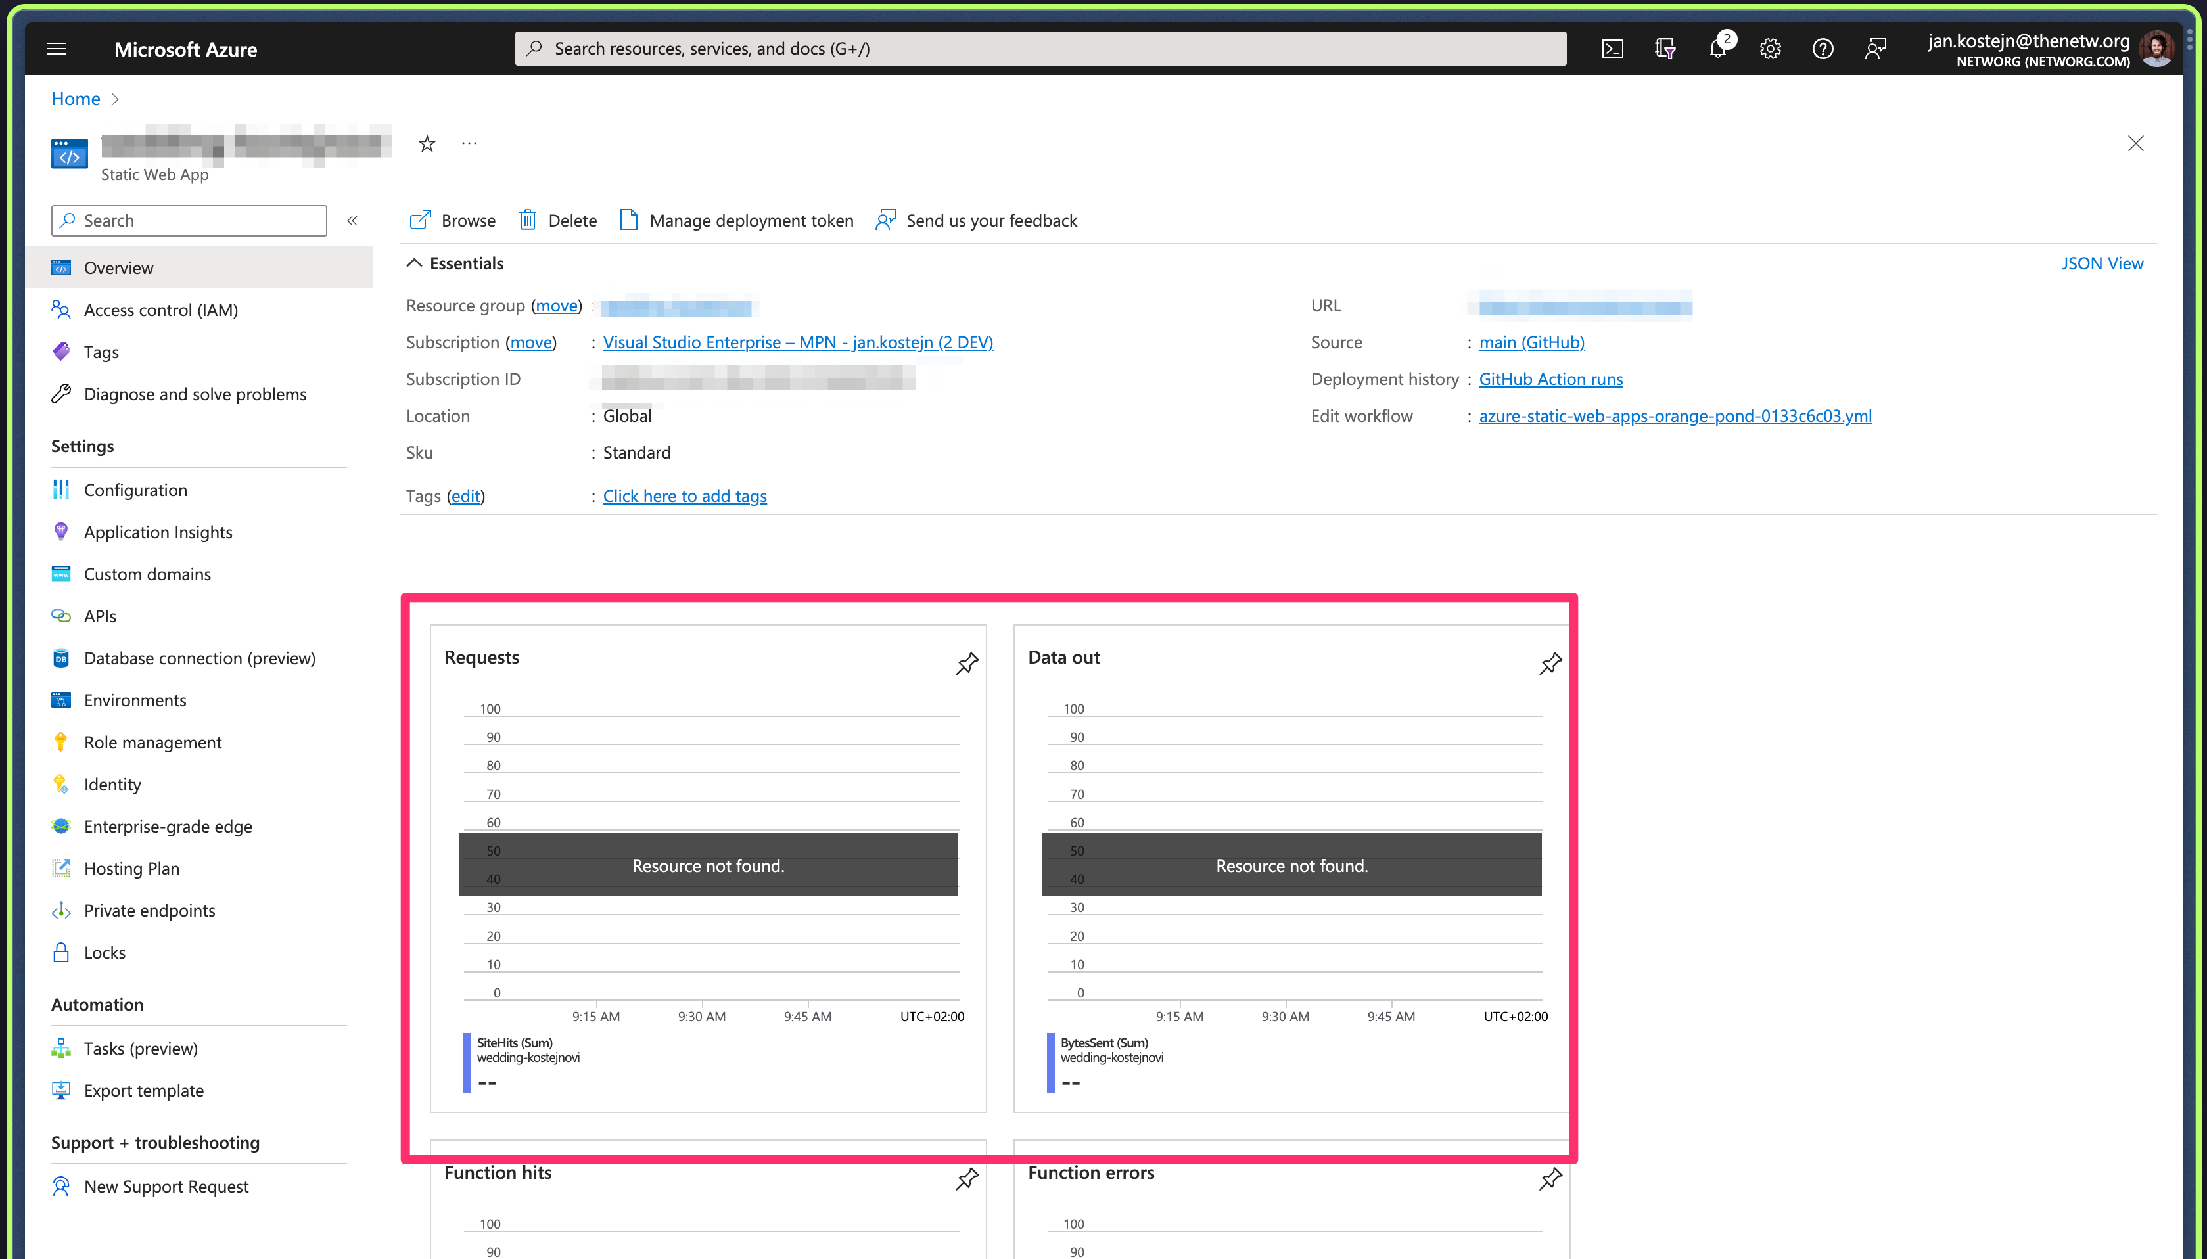Open the Directories and subscriptions filter icon

(x=1665, y=49)
